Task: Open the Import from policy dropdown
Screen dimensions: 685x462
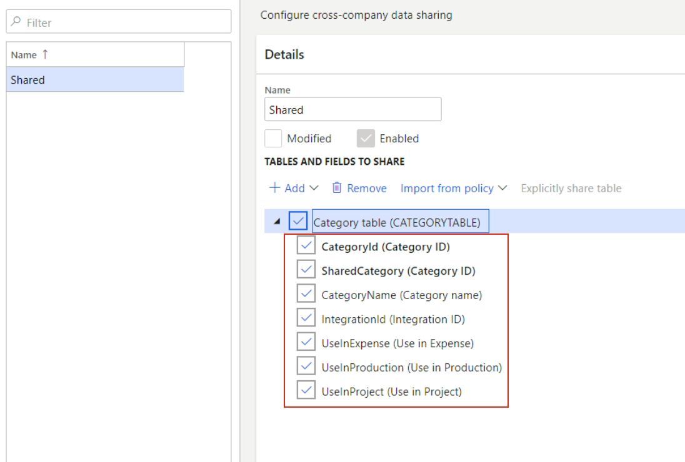Action: (503, 188)
